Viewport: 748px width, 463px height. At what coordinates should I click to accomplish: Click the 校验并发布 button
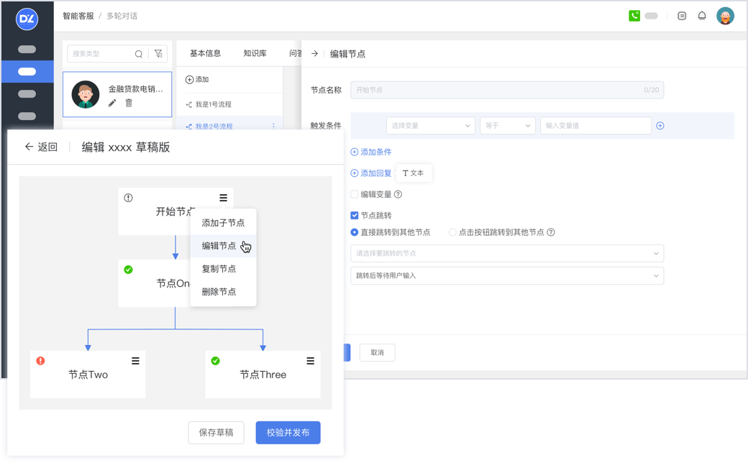pyautogui.click(x=288, y=432)
